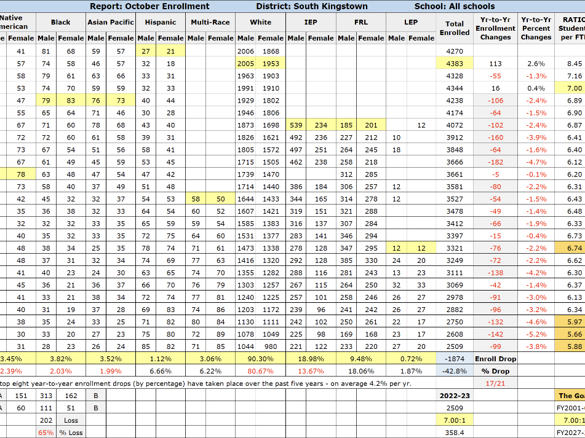The height and width of the screenshot is (438, 585).
Task: Select total enrolled cell 3666
Action: pyautogui.click(x=455, y=162)
